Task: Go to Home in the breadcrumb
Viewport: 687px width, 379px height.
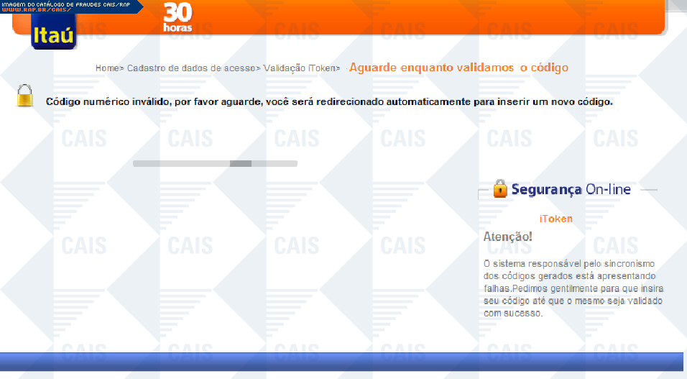Action: click(x=106, y=68)
